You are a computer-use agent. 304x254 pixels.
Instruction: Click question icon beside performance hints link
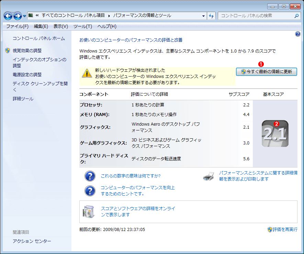click(90, 191)
